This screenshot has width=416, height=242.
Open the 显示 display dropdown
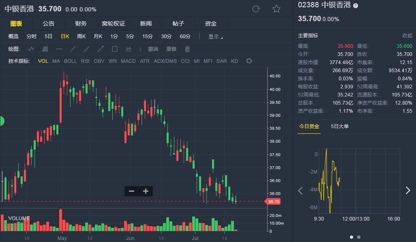pyautogui.click(x=215, y=36)
